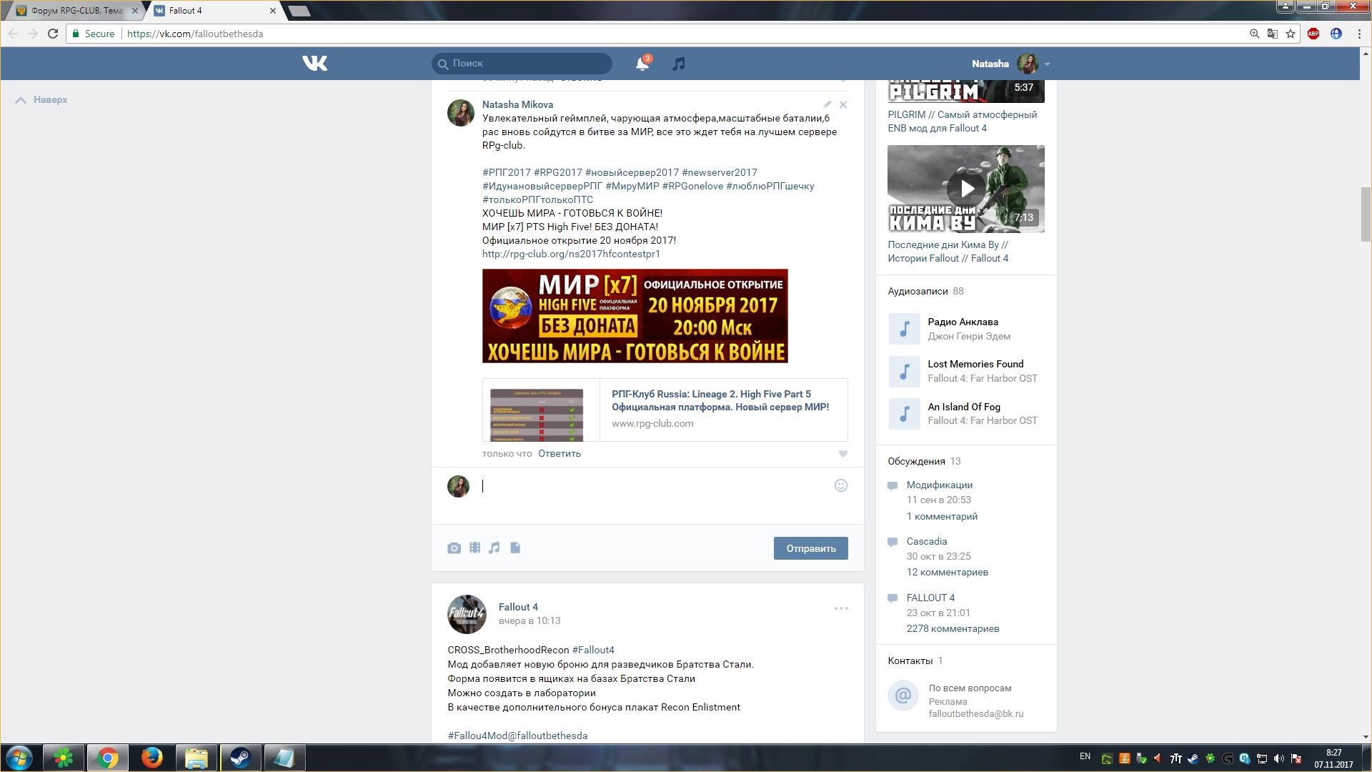Play the Последние дни Кима Ву video
Screen dimensions: 1372x772
[x=966, y=189]
